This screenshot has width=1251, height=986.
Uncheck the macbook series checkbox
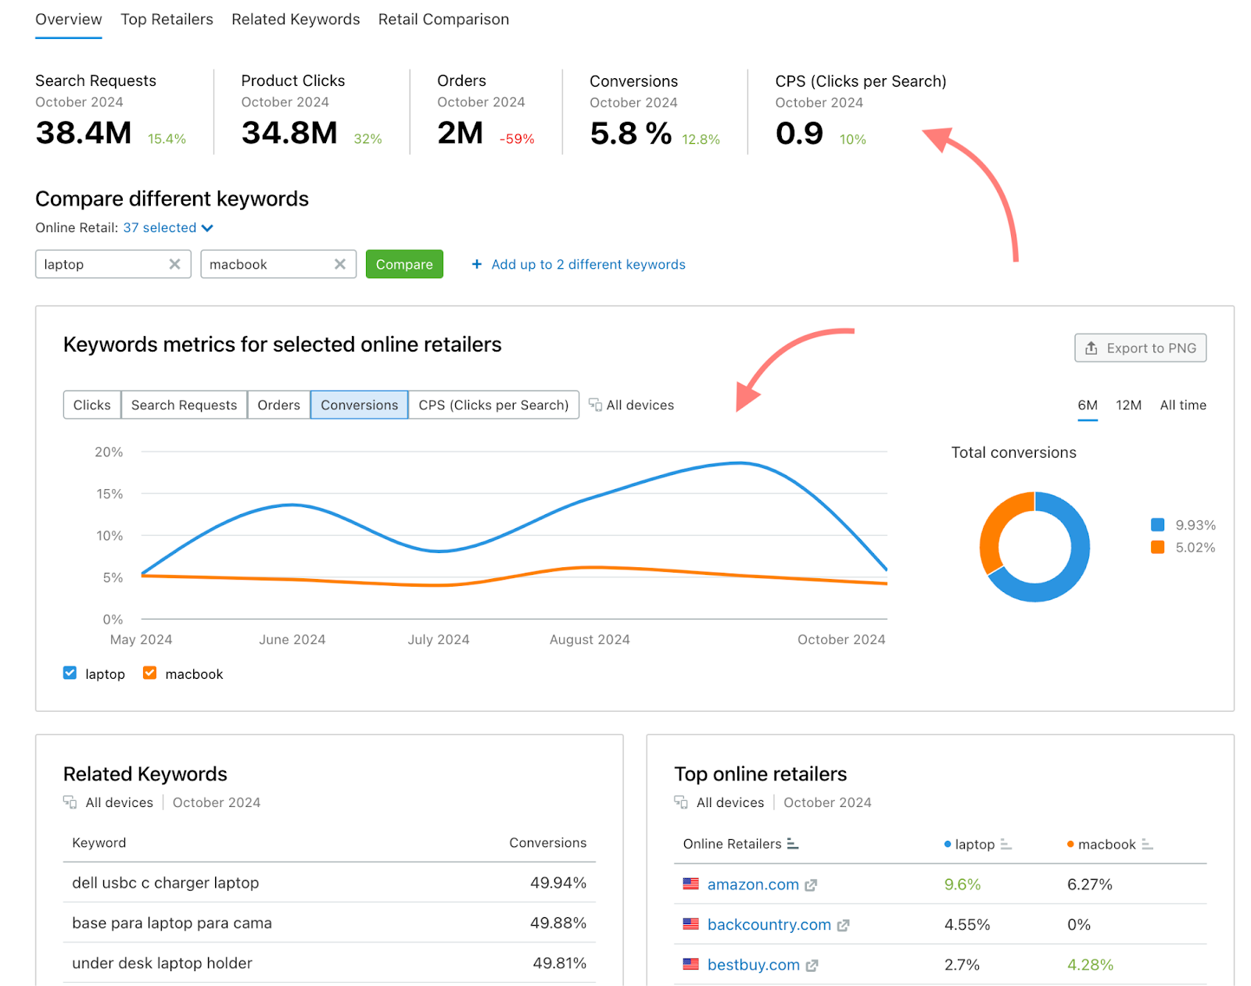tap(150, 673)
